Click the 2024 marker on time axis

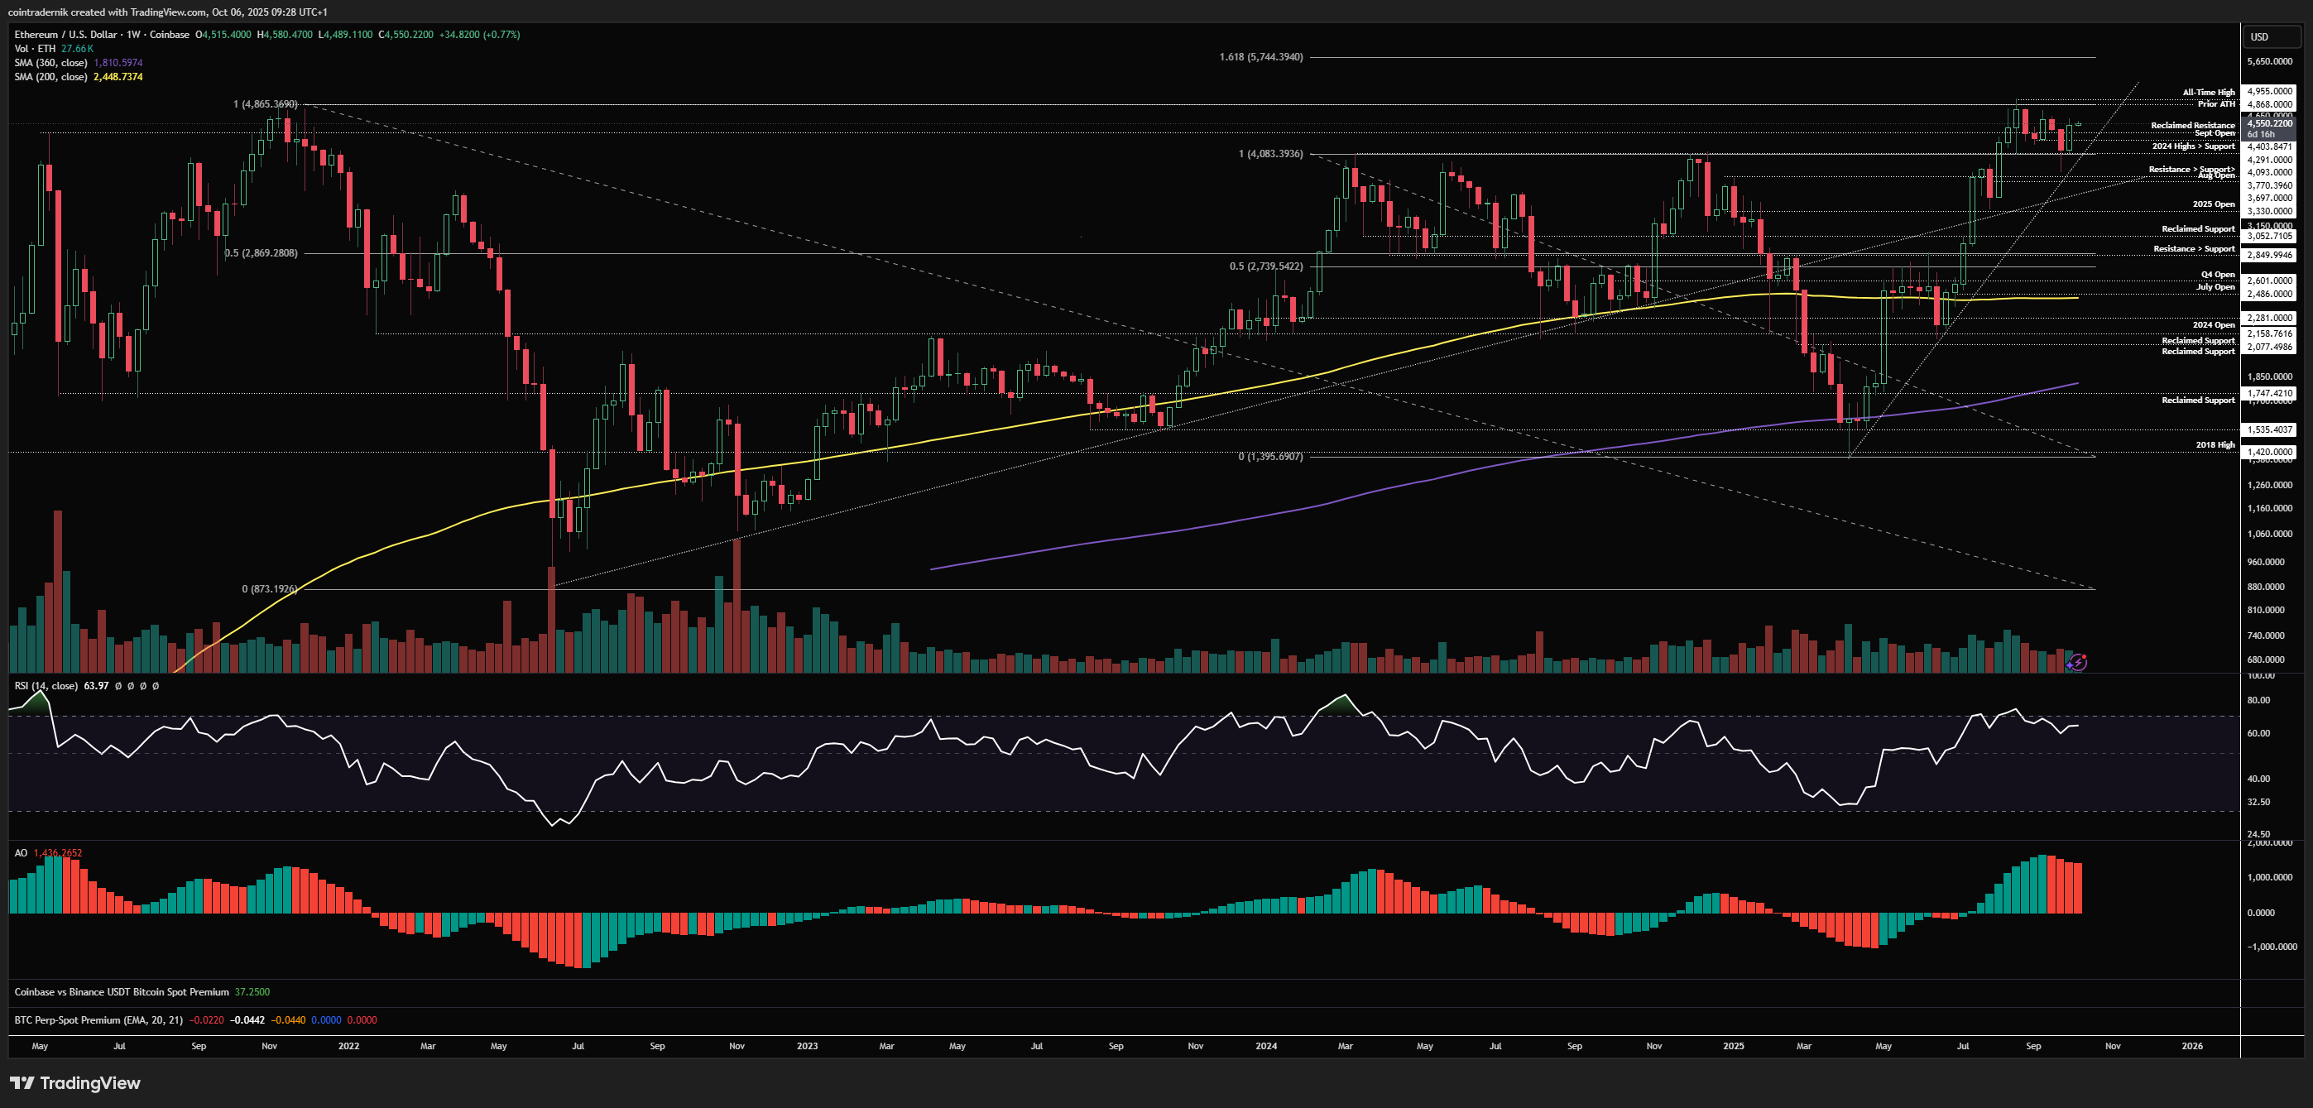1266,1046
